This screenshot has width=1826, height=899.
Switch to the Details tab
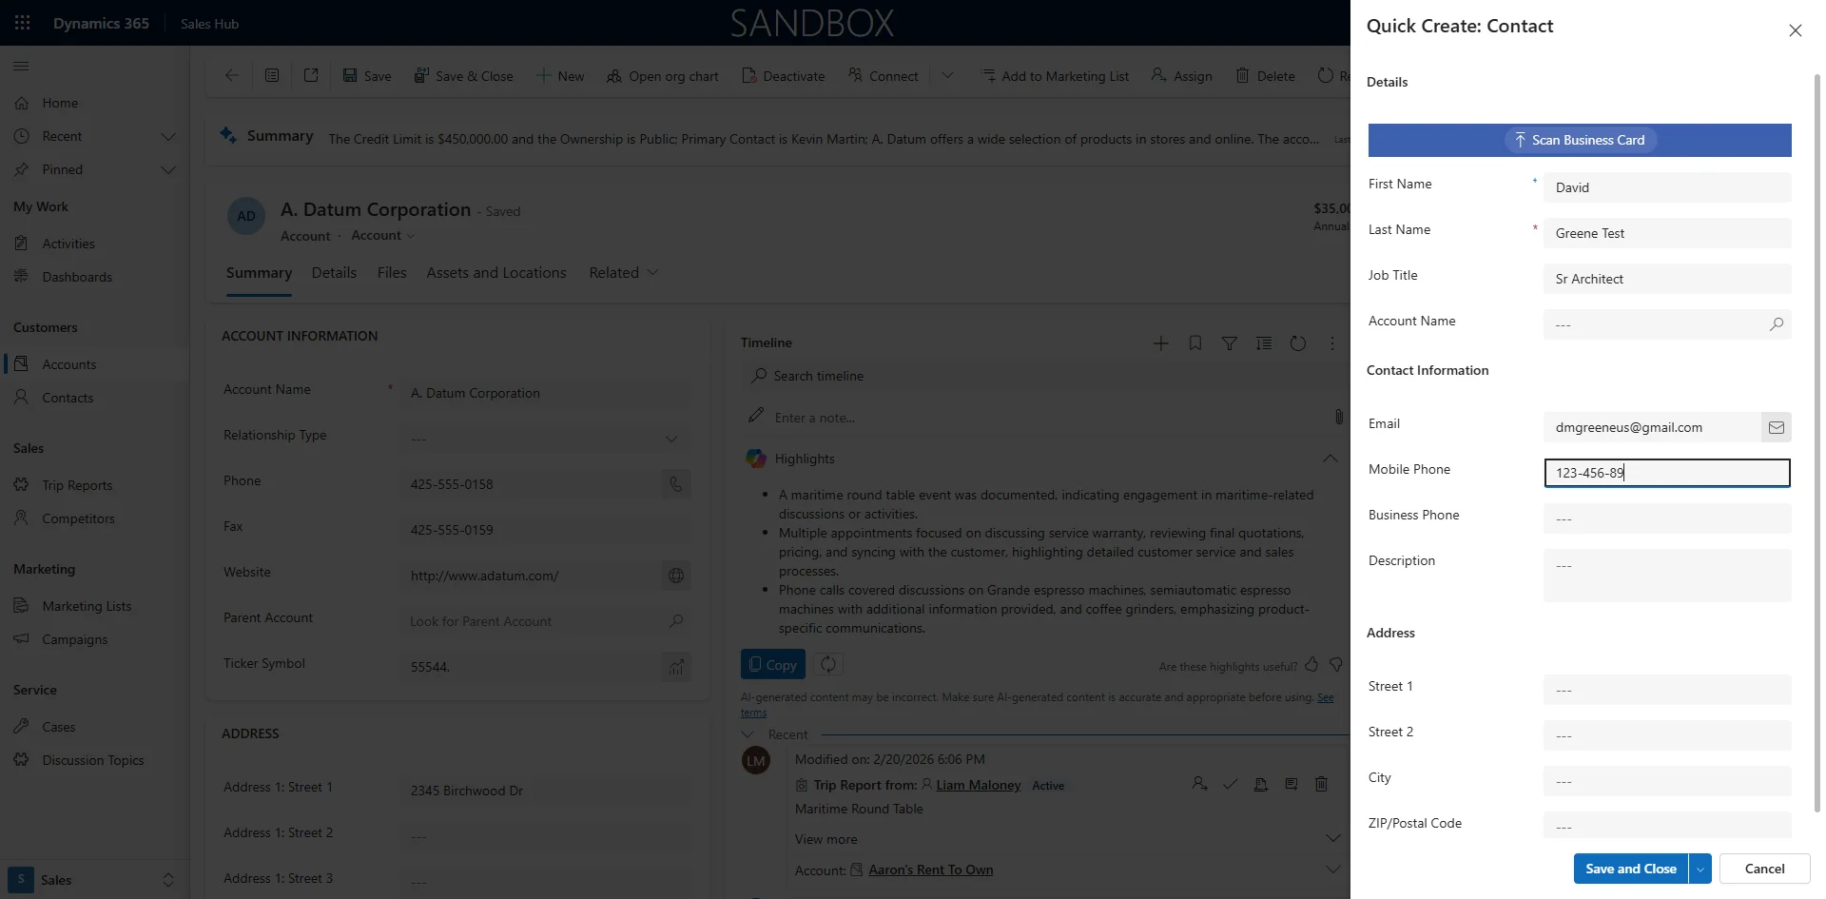pyautogui.click(x=334, y=272)
